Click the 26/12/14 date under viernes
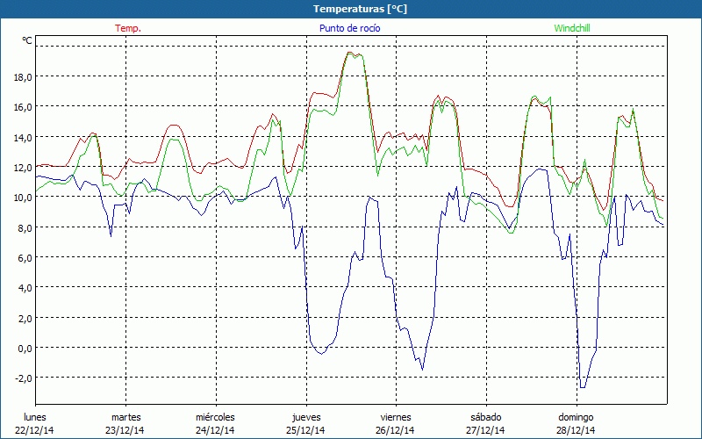The height and width of the screenshot is (439, 702). coord(396,430)
